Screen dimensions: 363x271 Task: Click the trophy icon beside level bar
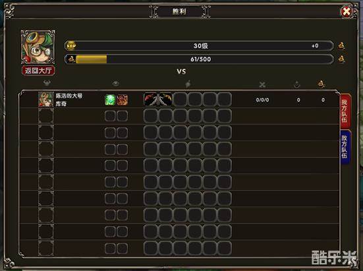tap(341, 45)
